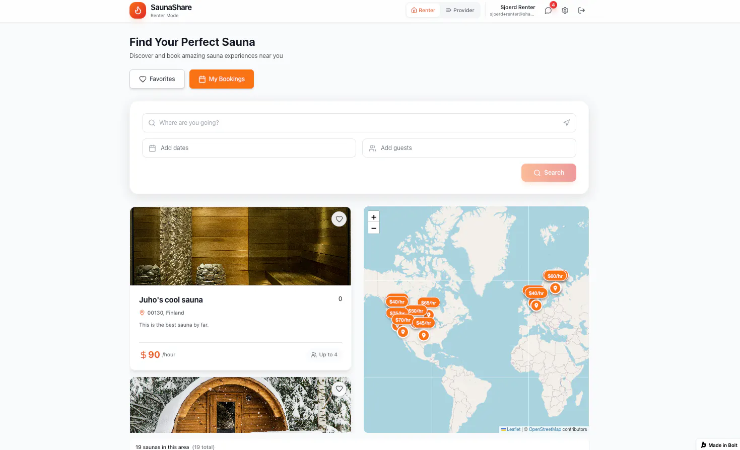Toggle the heart on the snowy sauna listing
This screenshot has height=450, width=740.
(339, 389)
